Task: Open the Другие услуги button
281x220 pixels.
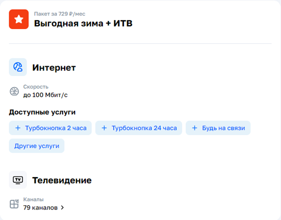Action: 37,146
